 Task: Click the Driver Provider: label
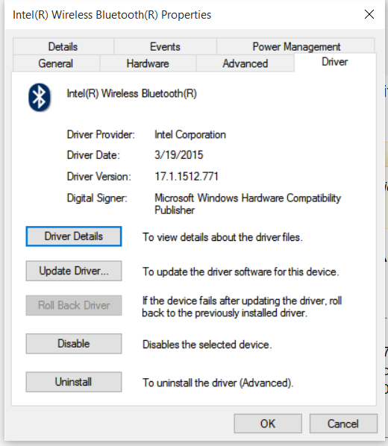click(x=101, y=134)
